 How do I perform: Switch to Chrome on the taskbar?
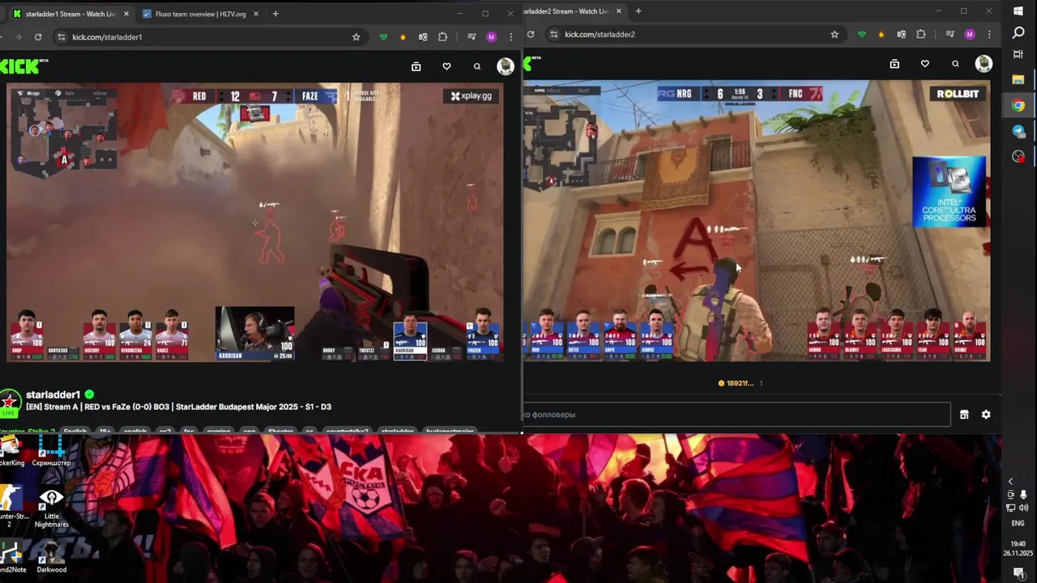1018,105
